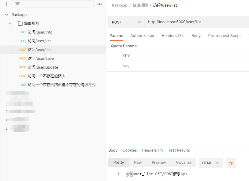The height and width of the screenshot is (181, 249).
Task: Collapse the flaskapp collection
Action: point(7,15)
